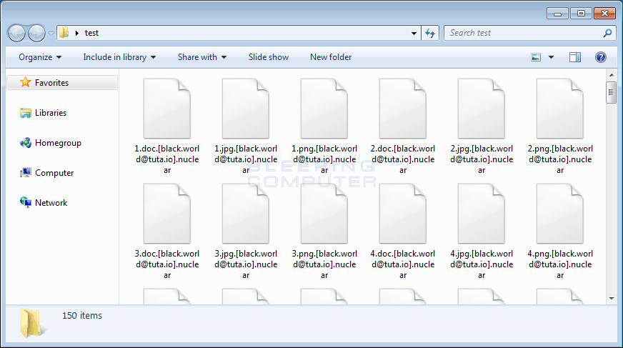Click the Libraries folder icon
The height and width of the screenshot is (348, 623).
point(26,113)
